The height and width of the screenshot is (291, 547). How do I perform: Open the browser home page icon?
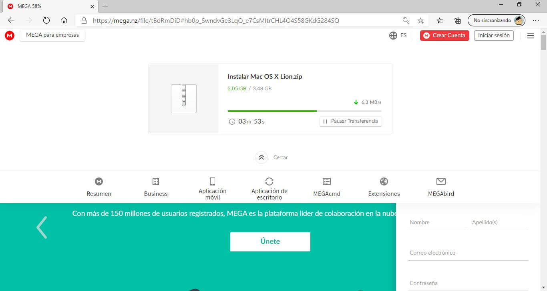64,20
